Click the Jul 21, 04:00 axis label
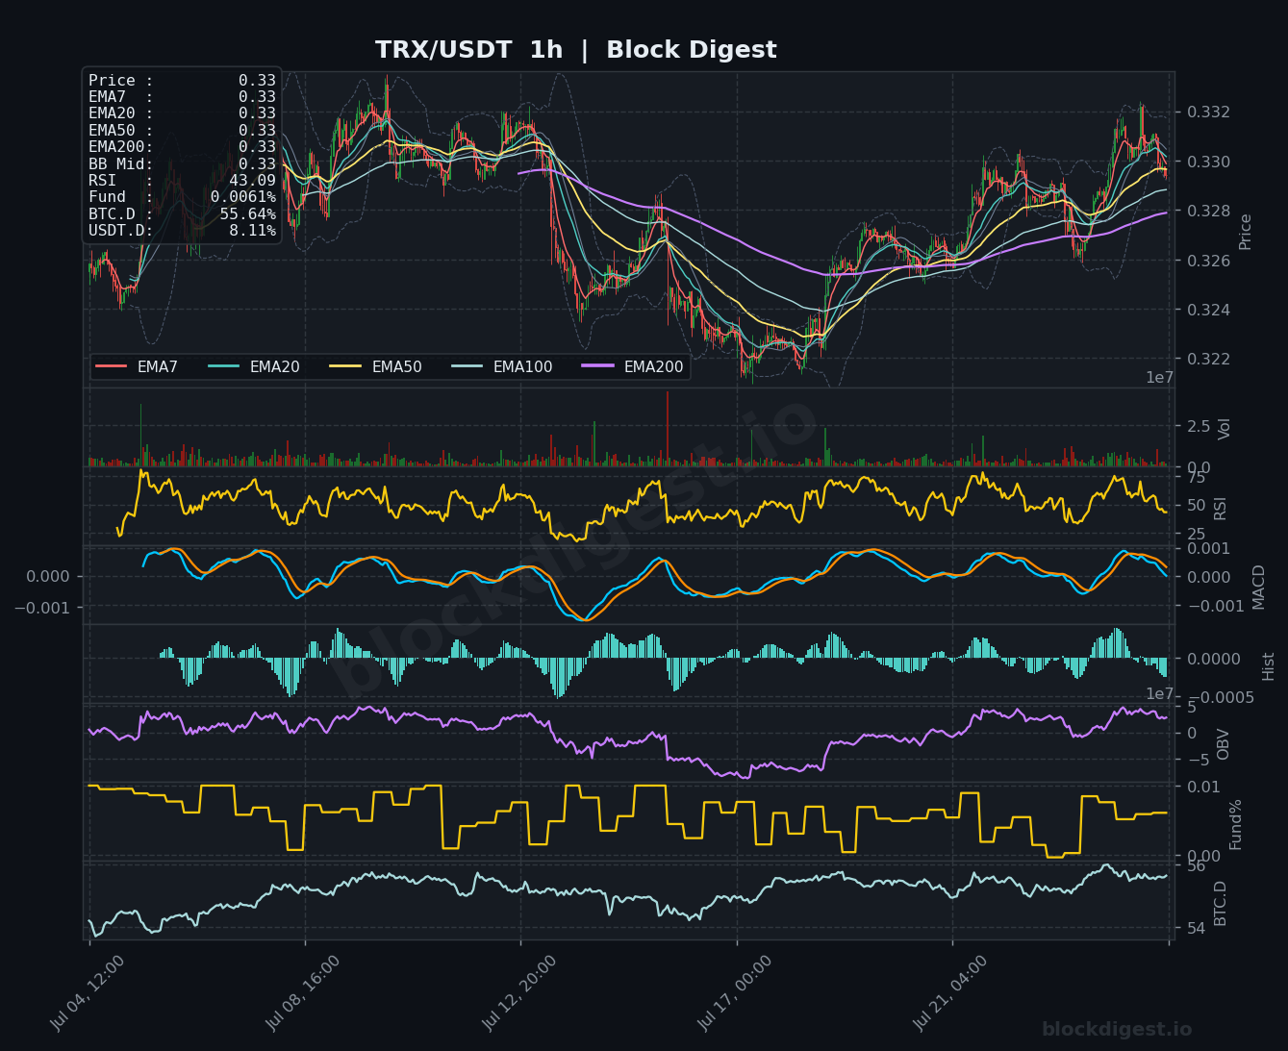This screenshot has width=1288, height=1051. (x=950, y=993)
